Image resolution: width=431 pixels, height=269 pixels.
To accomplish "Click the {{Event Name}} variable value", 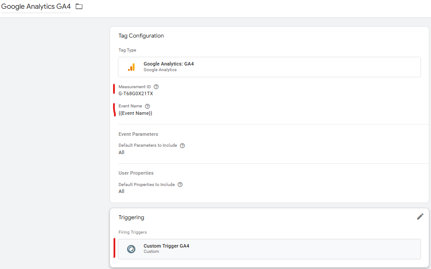I will pos(135,113).
